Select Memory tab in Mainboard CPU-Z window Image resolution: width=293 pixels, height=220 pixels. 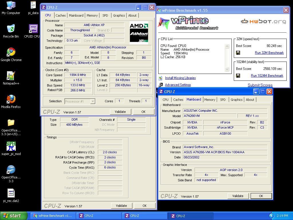(210, 100)
